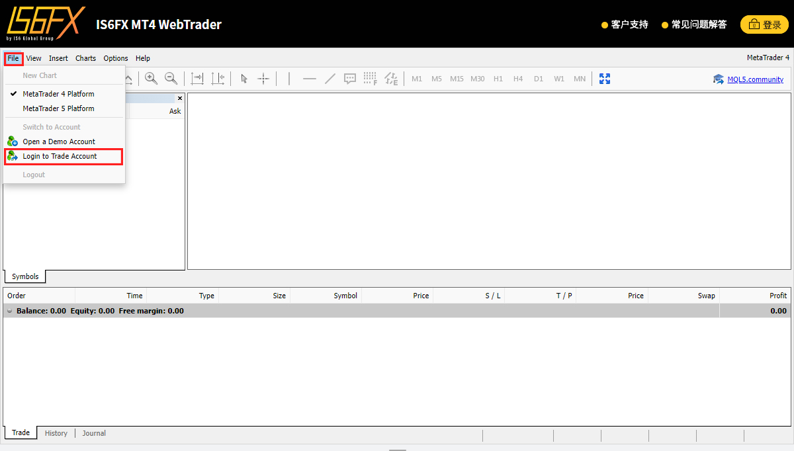Screen dimensions: 794x451
Task: Click the MQL5 community graduation cap icon
Action: [x=719, y=79]
